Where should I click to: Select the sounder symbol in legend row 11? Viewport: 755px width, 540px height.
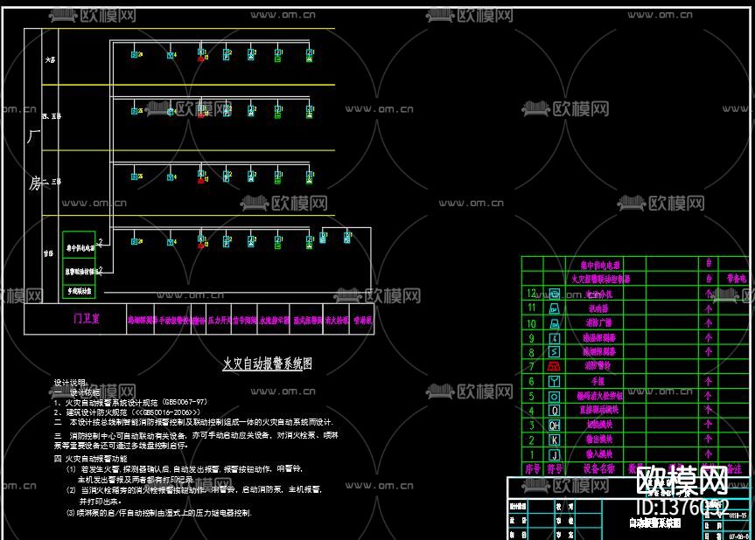(x=553, y=308)
